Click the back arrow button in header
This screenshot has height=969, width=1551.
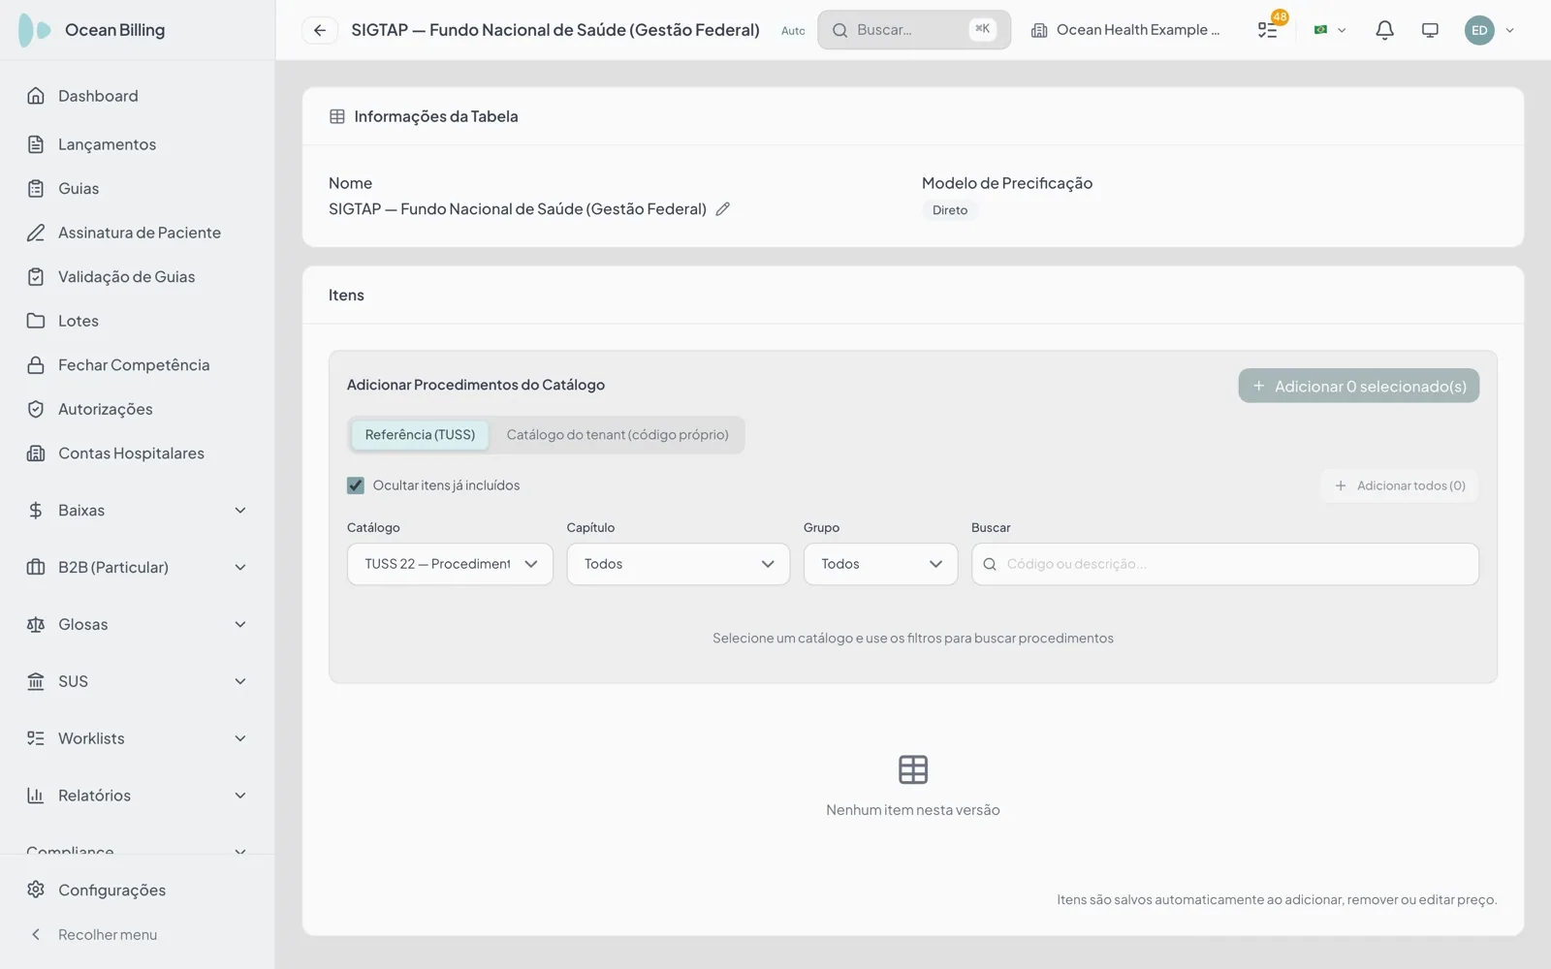pos(319,30)
